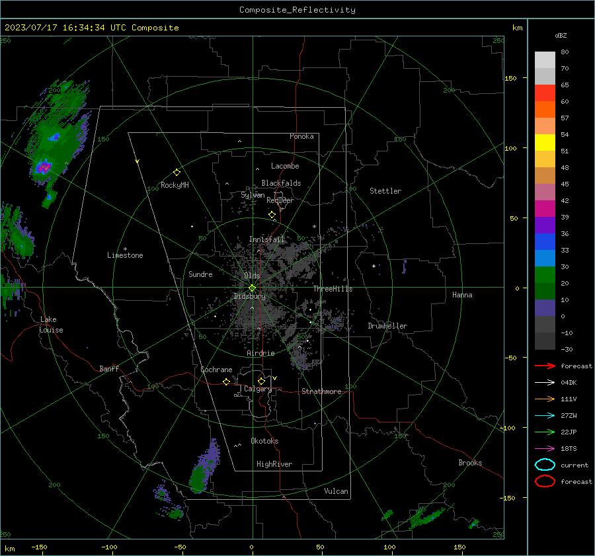Click the Red Deer label on map
This screenshot has width=595, height=556.
tap(280, 200)
